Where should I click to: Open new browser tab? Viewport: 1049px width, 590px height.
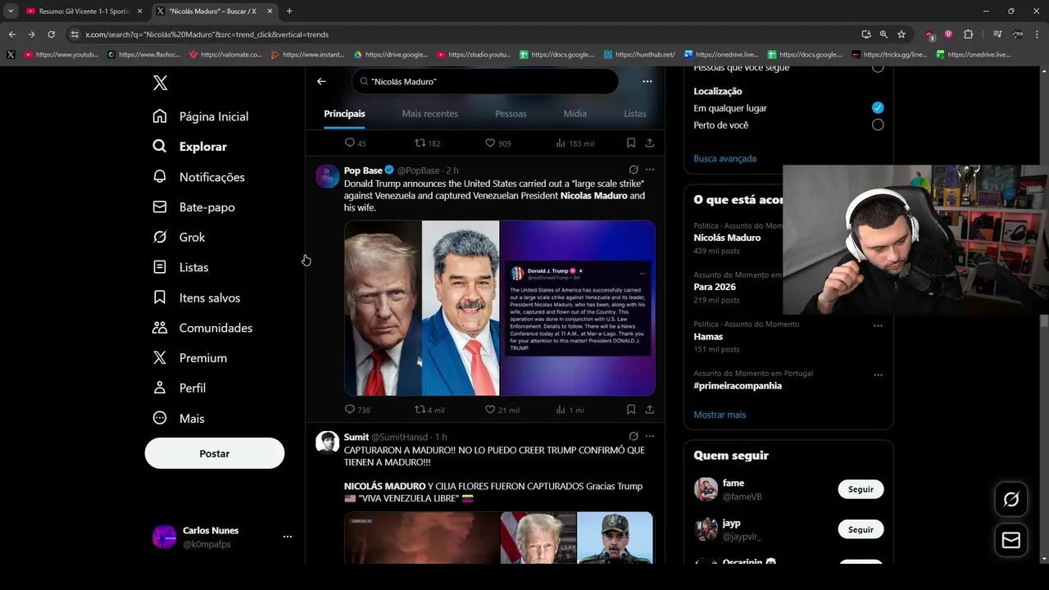coord(289,11)
